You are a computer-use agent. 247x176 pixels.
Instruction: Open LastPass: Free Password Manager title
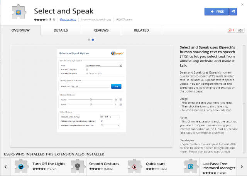219,166
